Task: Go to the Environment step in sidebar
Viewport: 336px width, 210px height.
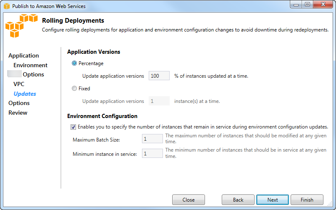Action: [30, 65]
